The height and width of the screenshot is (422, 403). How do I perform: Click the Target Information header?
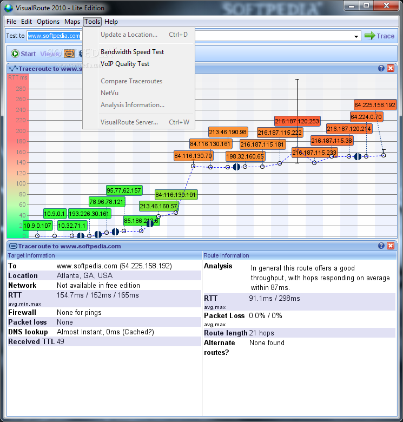pyautogui.click(x=31, y=255)
